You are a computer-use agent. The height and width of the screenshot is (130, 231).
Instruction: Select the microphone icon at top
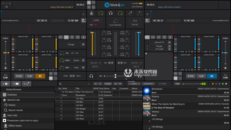(x=130, y=13)
